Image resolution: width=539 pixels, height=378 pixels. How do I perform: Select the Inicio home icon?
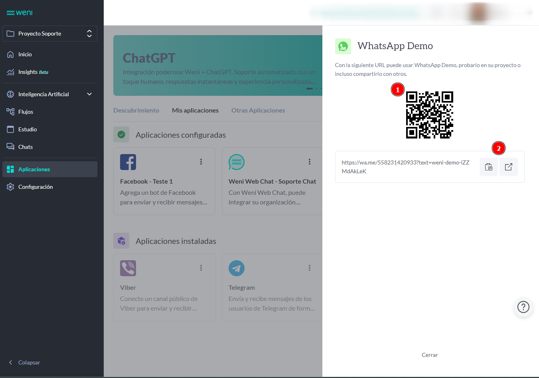[x=10, y=54]
